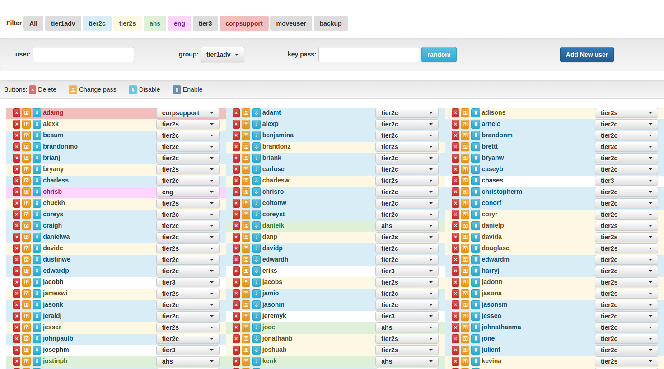This screenshot has width=664, height=369.
Task: Change password icon for user eriks
Action: 246,271
